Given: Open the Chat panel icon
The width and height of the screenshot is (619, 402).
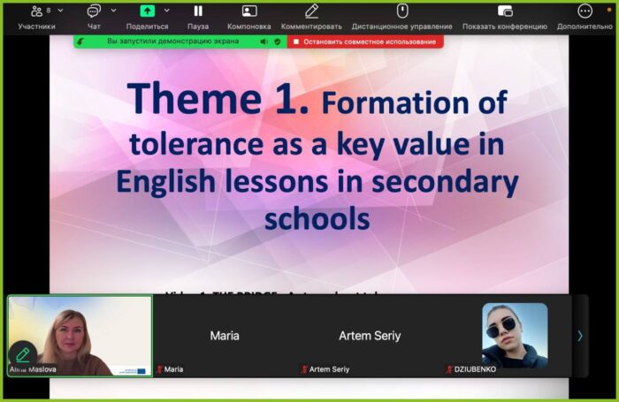Looking at the screenshot, I should [x=94, y=11].
